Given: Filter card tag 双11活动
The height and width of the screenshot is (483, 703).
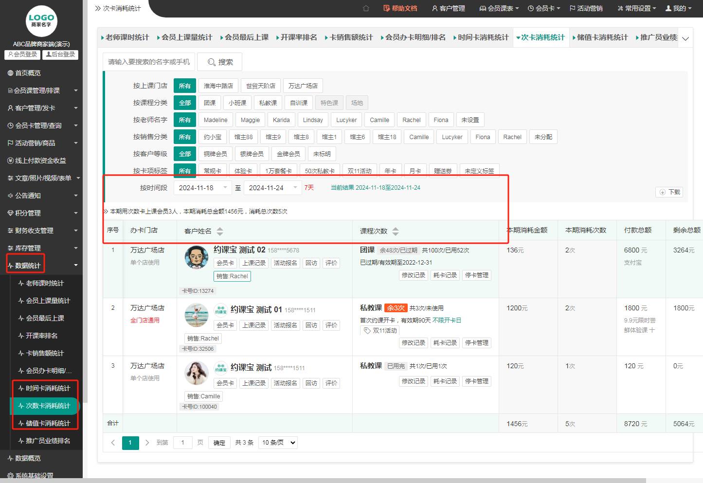Looking at the screenshot, I should coord(360,171).
